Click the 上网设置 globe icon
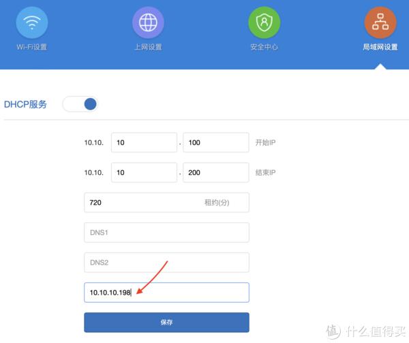Viewport: 409px width, 343px height. tap(148, 22)
